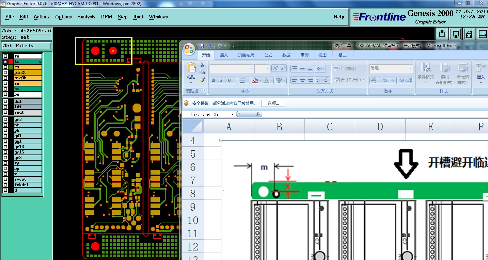The image size is (488, 260).
Task: Cut selection with the scissors icon
Action: 202,65
